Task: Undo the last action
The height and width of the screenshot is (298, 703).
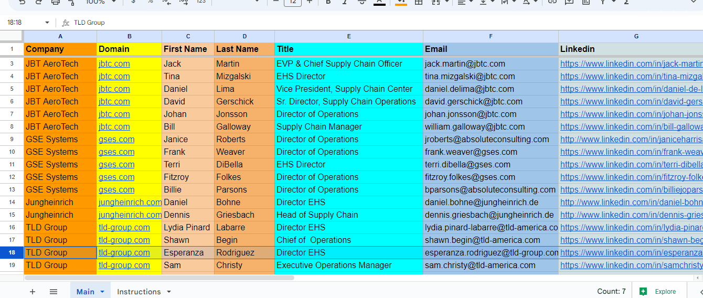Action: click(x=22, y=2)
